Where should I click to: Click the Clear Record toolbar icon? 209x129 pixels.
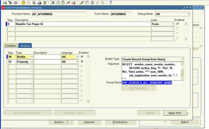[x=68, y=2]
